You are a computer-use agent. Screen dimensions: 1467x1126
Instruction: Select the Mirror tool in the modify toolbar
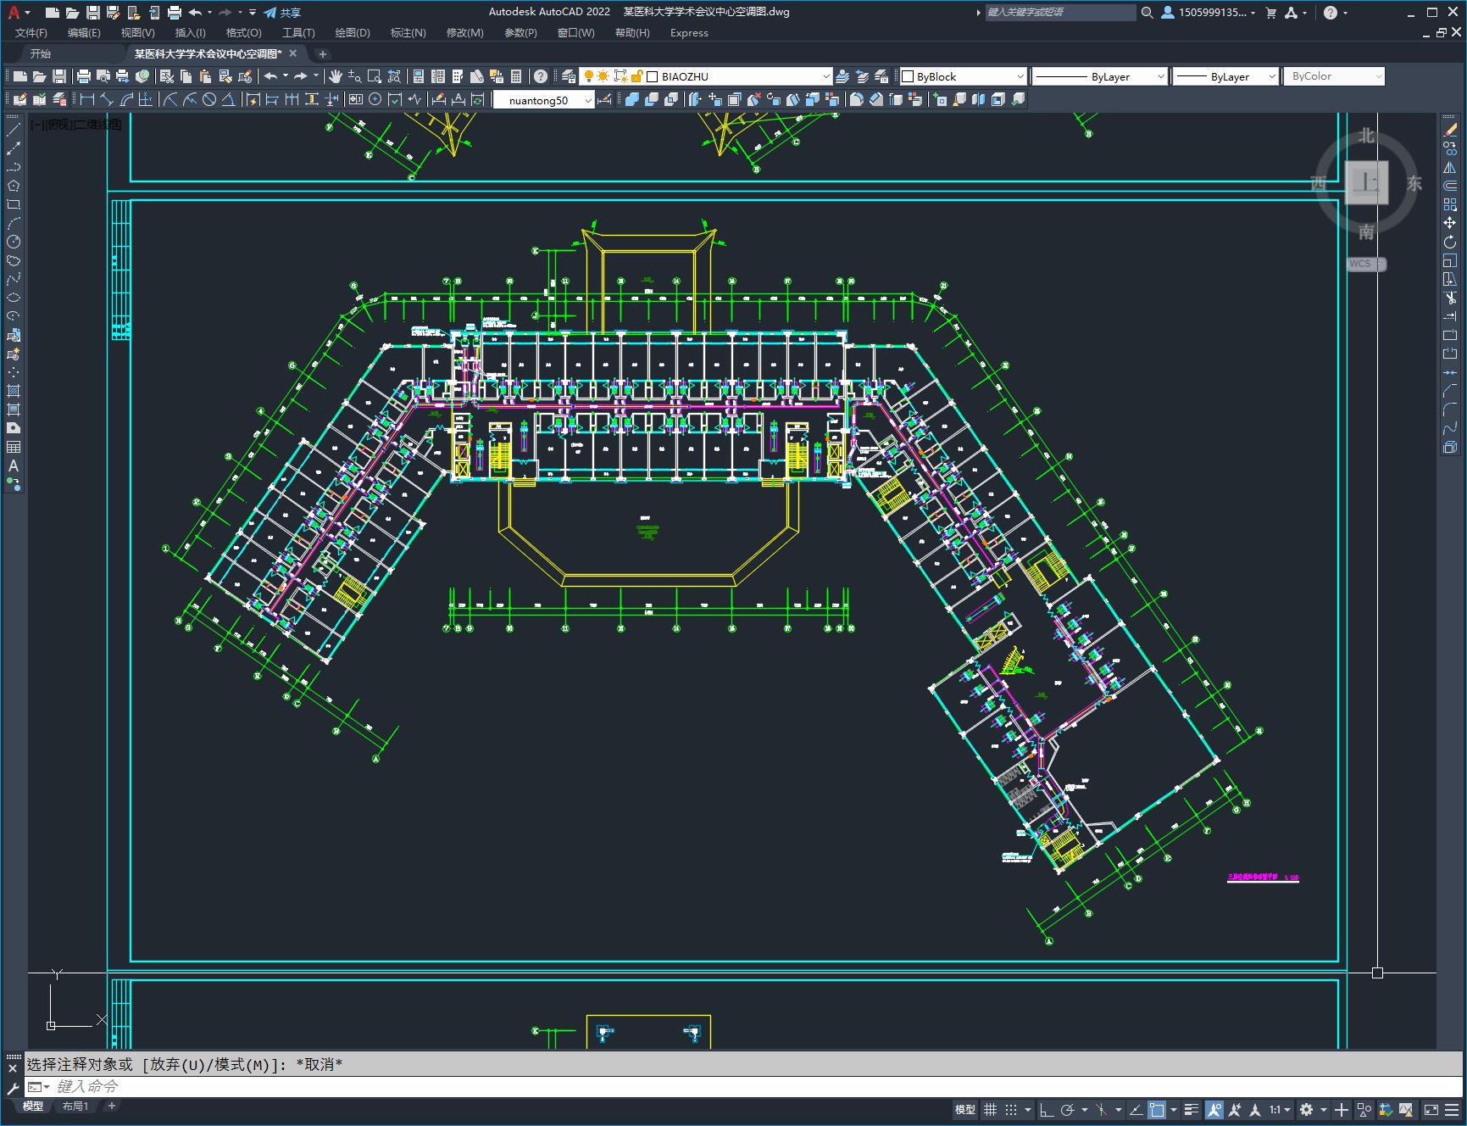(1450, 167)
